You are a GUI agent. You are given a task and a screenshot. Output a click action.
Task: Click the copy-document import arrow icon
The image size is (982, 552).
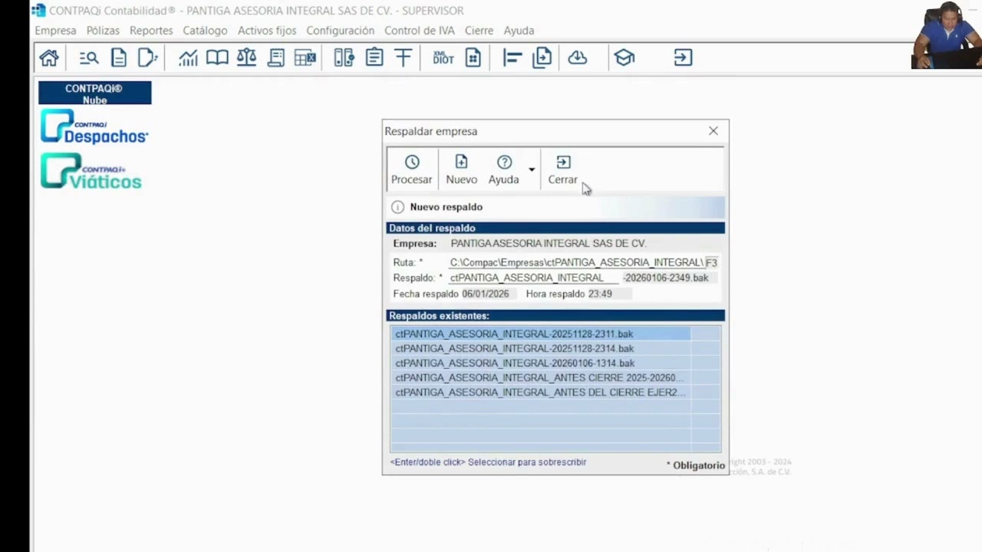coord(542,58)
